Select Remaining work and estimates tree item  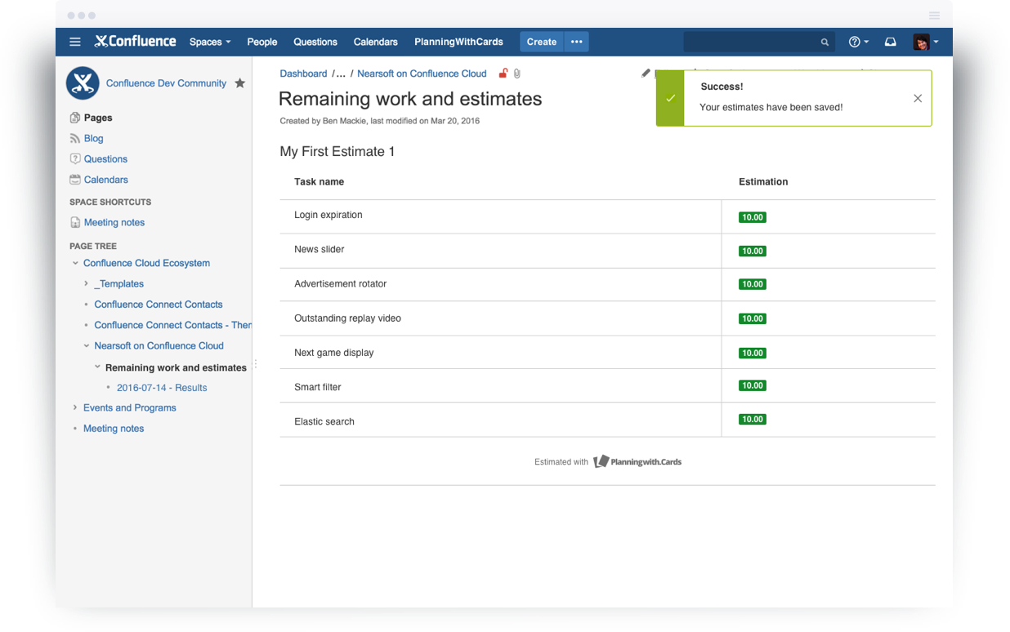176,367
